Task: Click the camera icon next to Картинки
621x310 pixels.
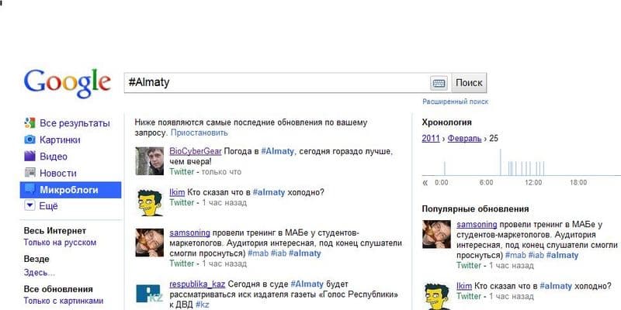Action: point(29,139)
